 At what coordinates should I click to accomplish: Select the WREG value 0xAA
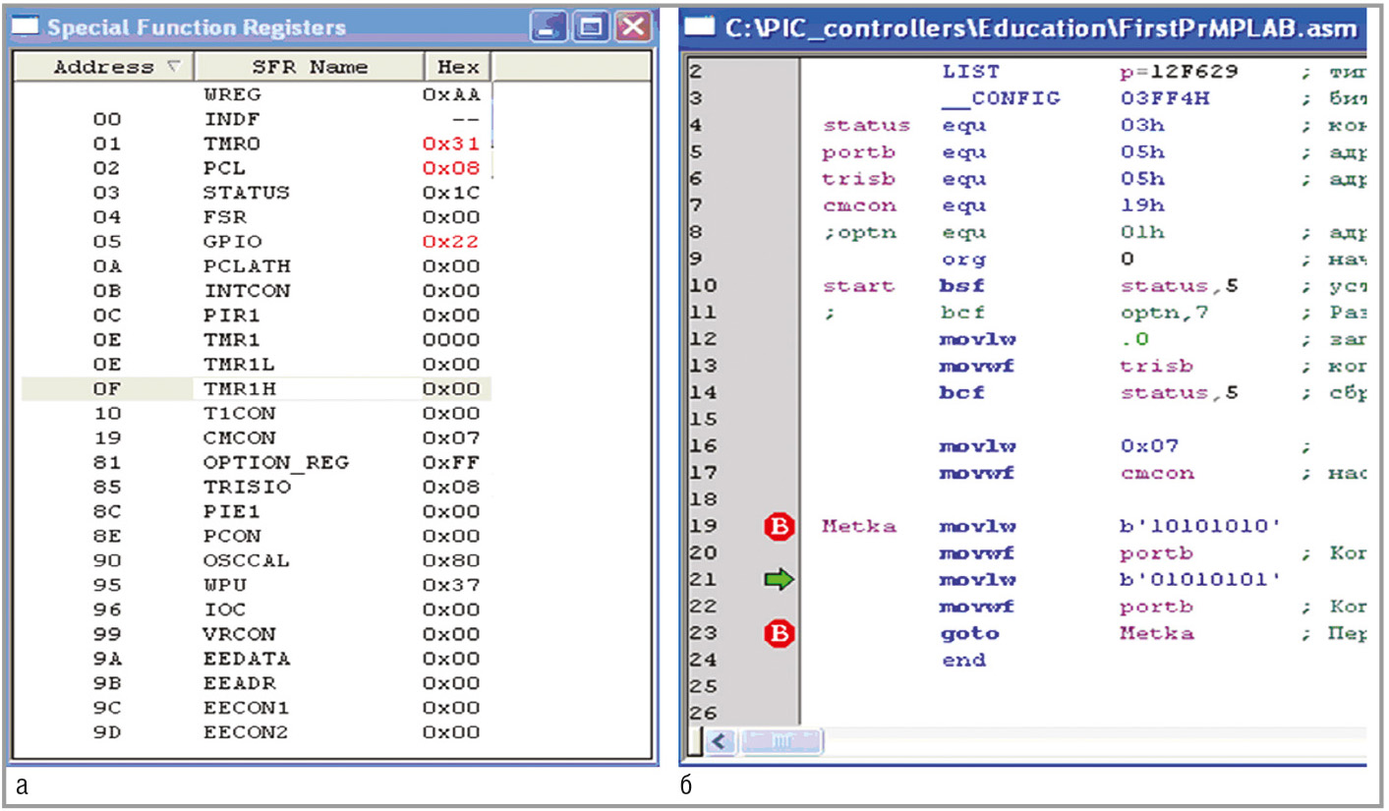point(450,95)
